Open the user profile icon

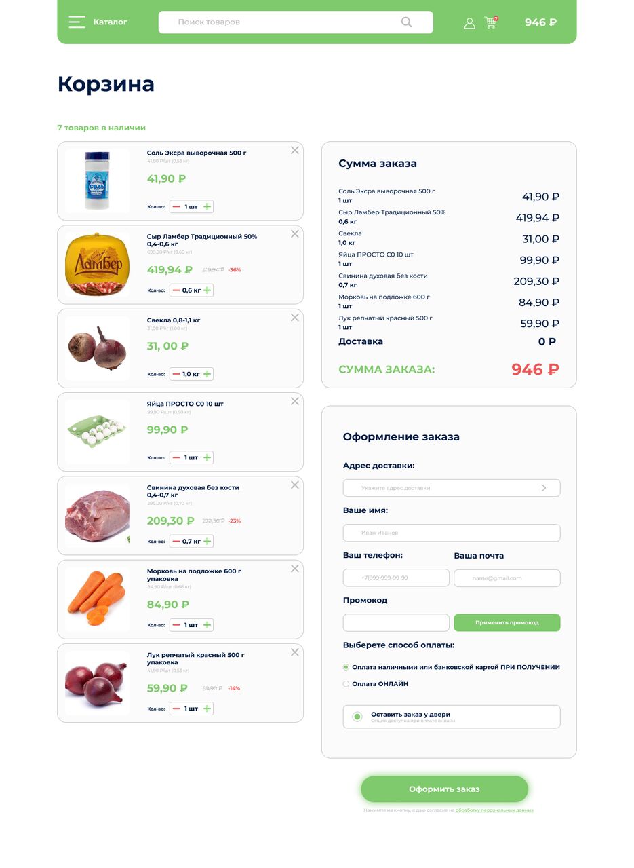coord(469,23)
